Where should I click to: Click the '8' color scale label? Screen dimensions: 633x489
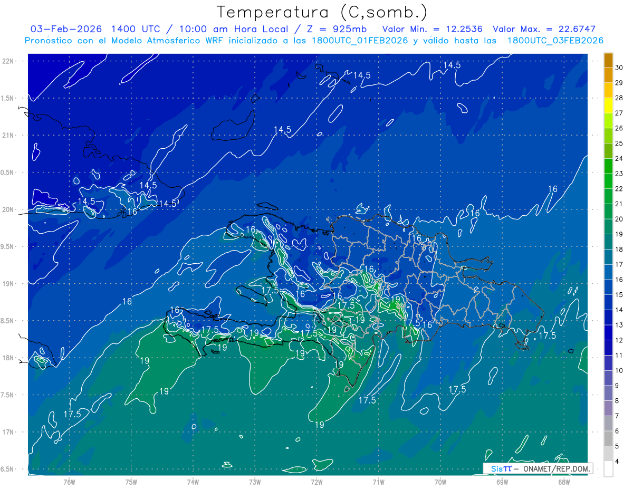[x=617, y=400]
